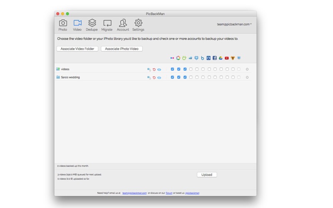The width and height of the screenshot is (333, 208).
Task: Click the folder-lock icon in Sara's wedding row
Action: 149,77
